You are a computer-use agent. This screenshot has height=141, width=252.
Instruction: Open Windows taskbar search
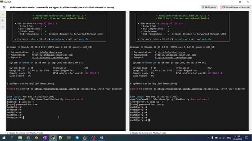[x=12, y=137]
